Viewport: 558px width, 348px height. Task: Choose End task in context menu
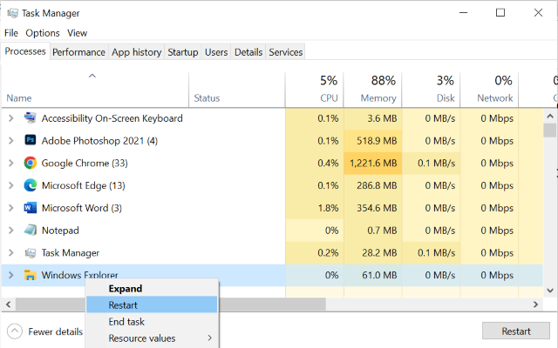pyautogui.click(x=152, y=321)
